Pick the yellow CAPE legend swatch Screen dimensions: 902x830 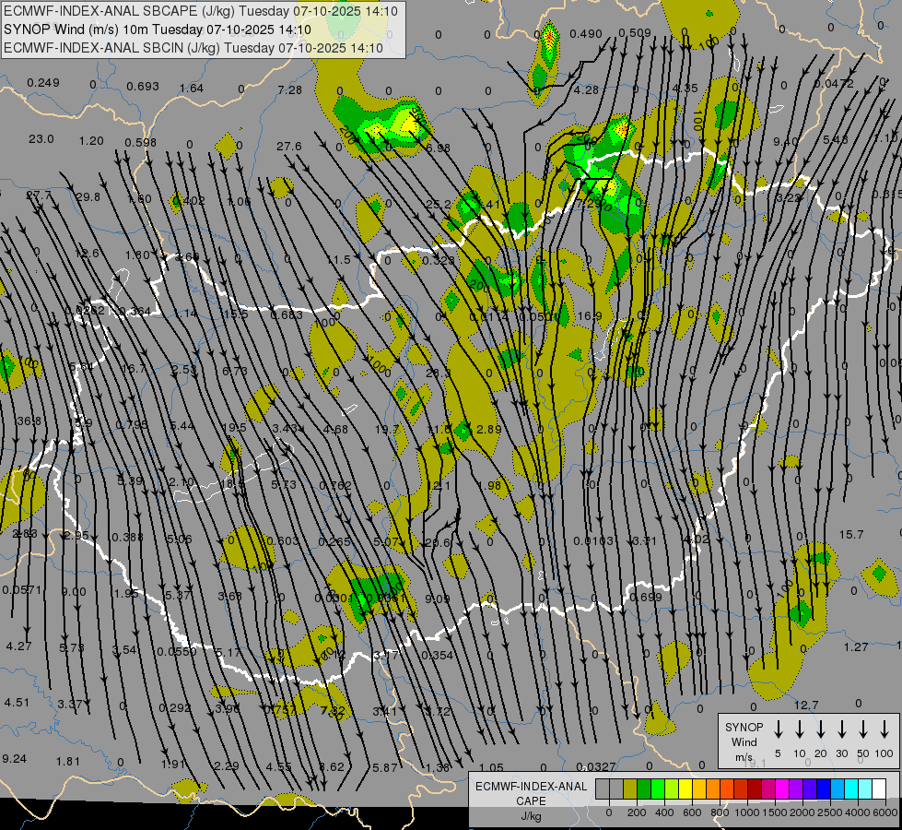pos(685,789)
